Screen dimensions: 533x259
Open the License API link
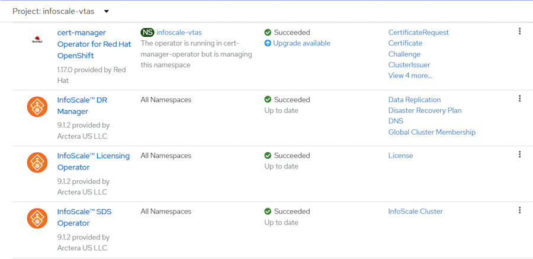pyautogui.click(x=400, y=155)
